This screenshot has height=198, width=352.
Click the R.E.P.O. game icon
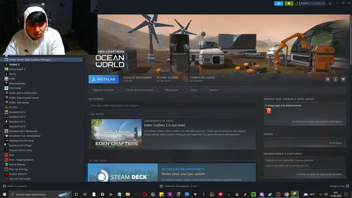[x=6, y=107]
